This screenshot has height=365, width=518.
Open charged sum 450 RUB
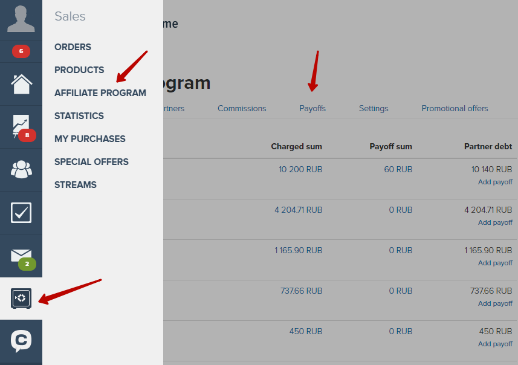[x=306, y=331]
